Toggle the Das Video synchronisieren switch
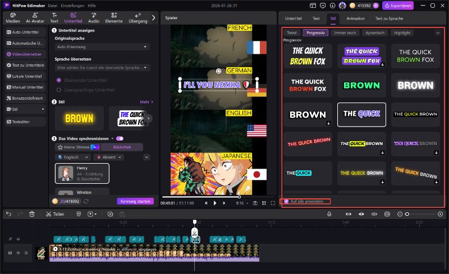Image resolution: width=449 pixels, height=274 pixels. (x=120, y=138)
